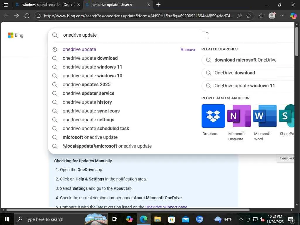View site information lock icon
The image size is (300, 225).
(39, 16)
